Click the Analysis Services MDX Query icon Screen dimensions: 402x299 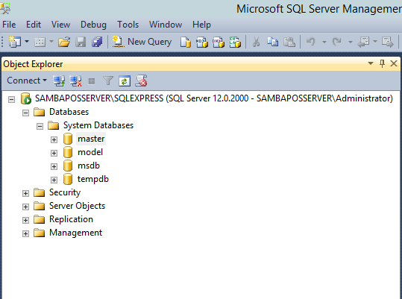coord(202,42)
